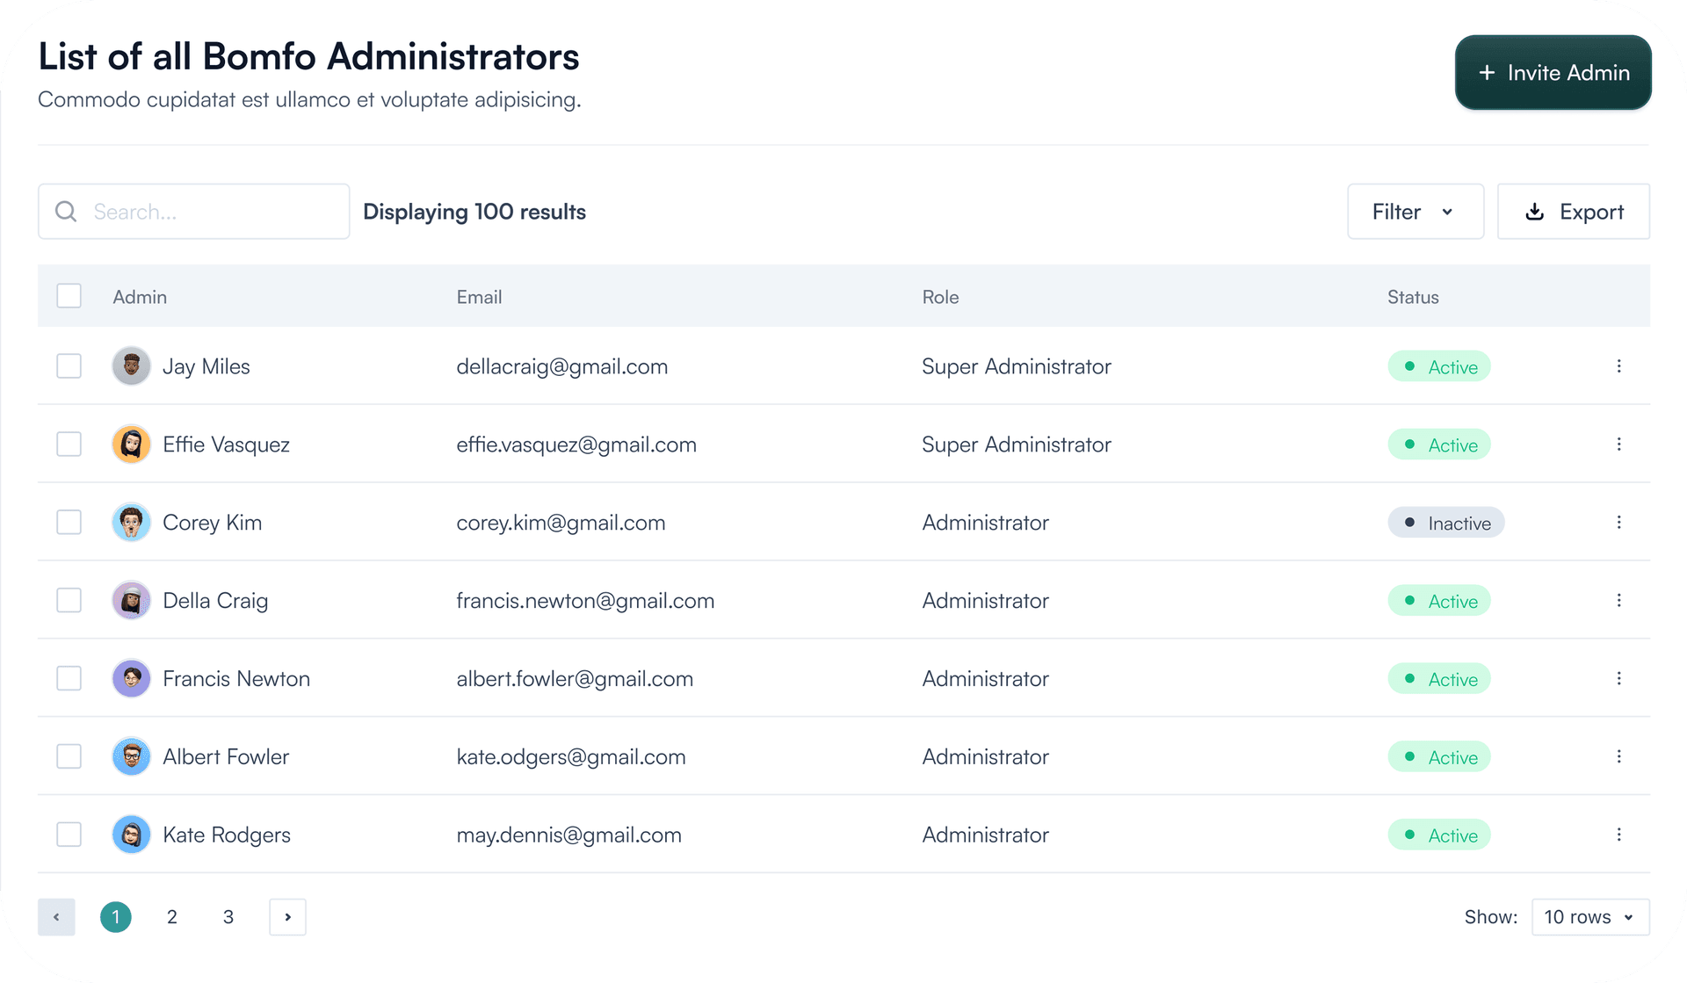Screen dimensions: 1687x983
Task: Click Jay Miles' avatar picture
Action: 131,366
